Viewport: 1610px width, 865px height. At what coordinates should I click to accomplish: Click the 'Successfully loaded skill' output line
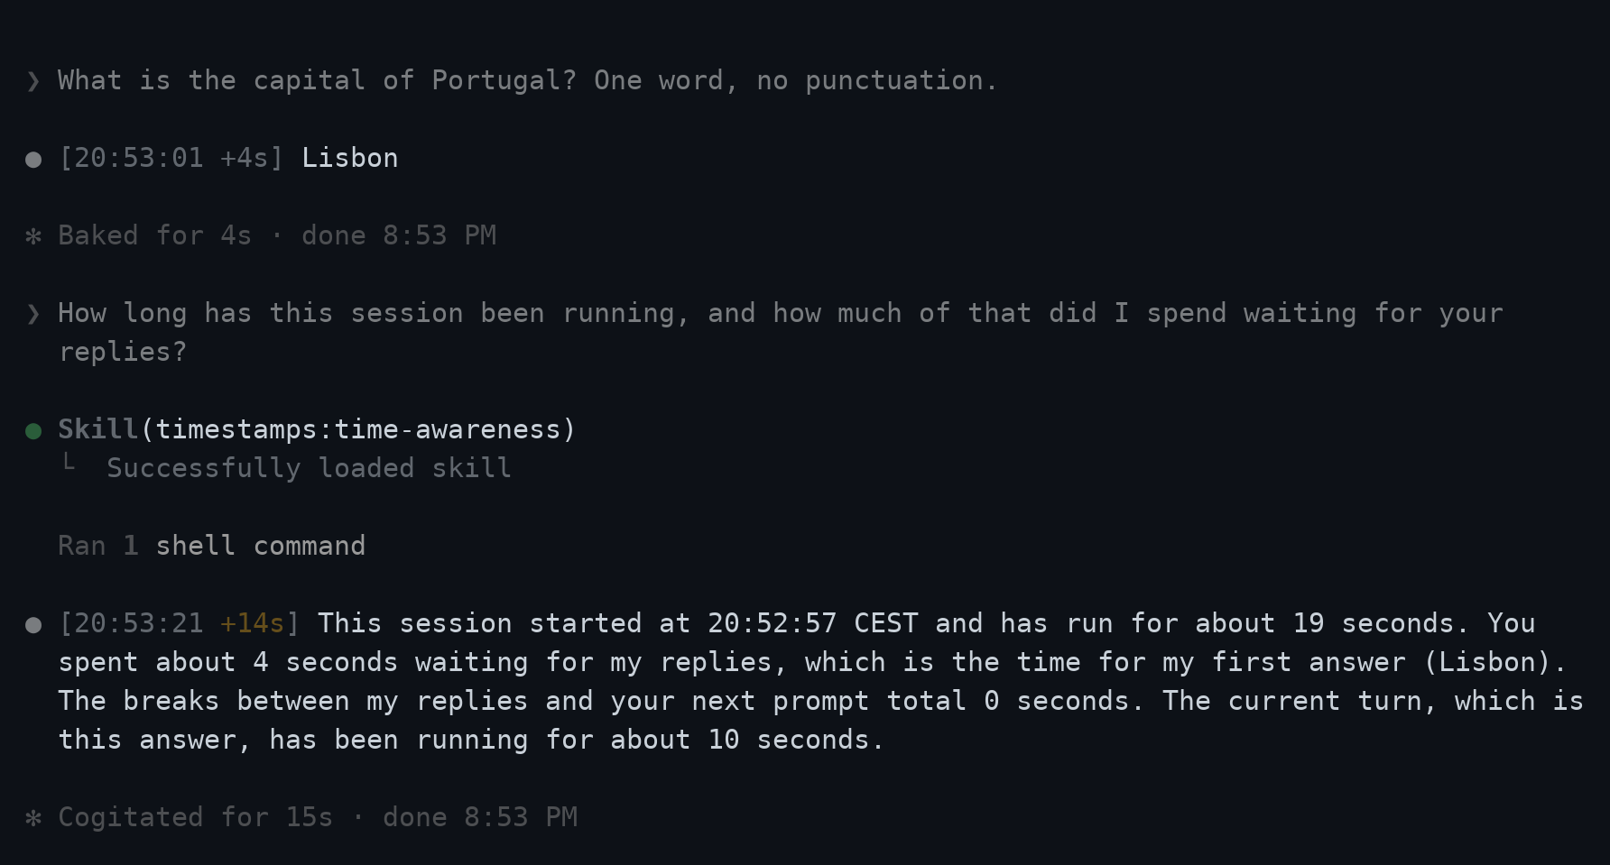309,468
